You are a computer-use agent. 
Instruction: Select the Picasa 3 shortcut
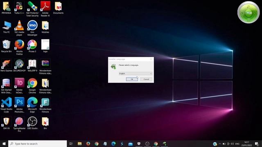32,46
